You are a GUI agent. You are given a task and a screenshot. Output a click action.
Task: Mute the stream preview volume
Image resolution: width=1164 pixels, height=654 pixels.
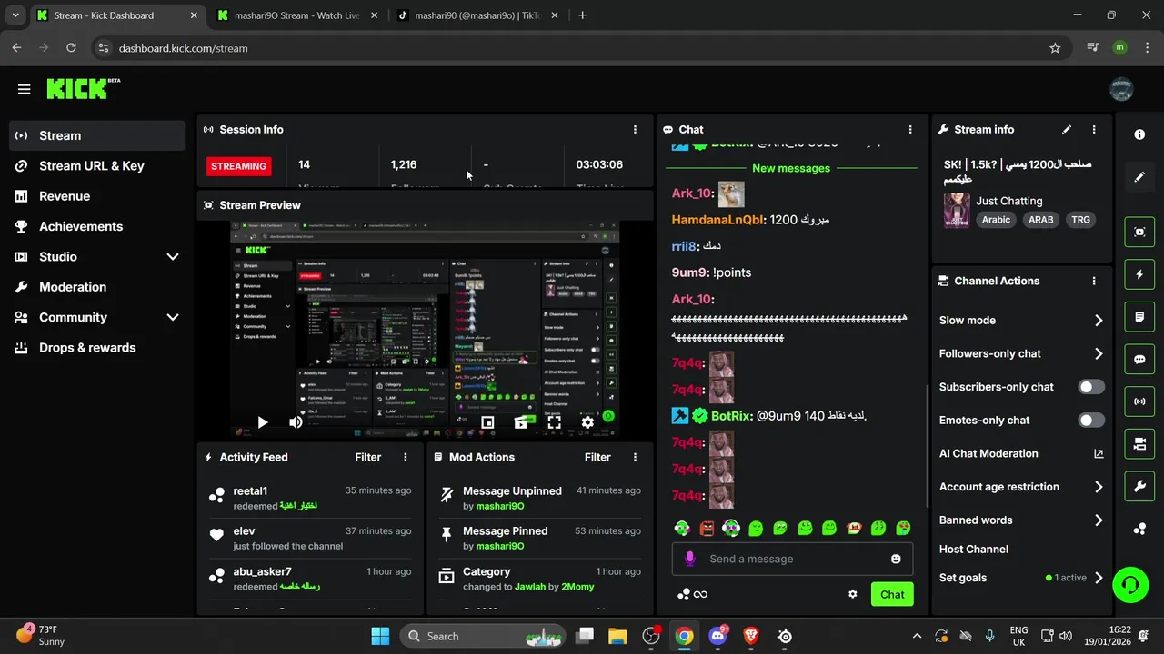[296, 422]
